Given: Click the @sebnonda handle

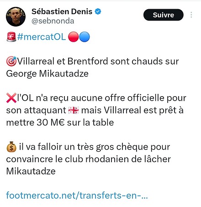Looking at the screenshot, I should [x=53, y=21].
